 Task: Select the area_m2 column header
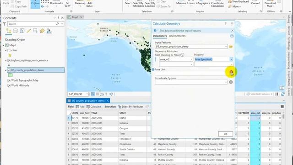coord(255,113)
